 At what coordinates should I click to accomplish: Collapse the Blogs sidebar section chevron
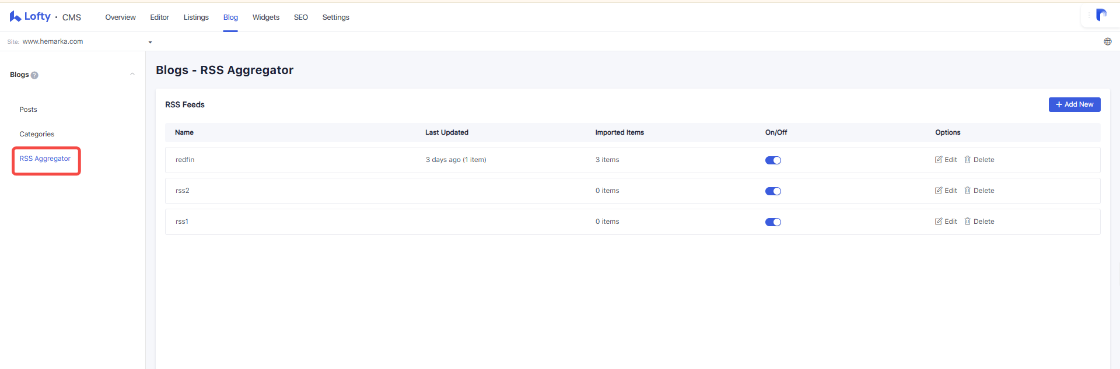(x=132, y=74)
